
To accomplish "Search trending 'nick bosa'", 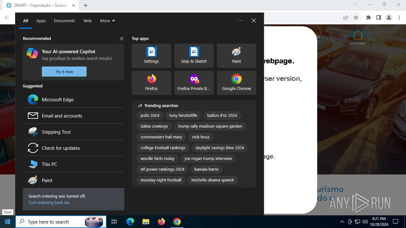I will coord(200,137).
